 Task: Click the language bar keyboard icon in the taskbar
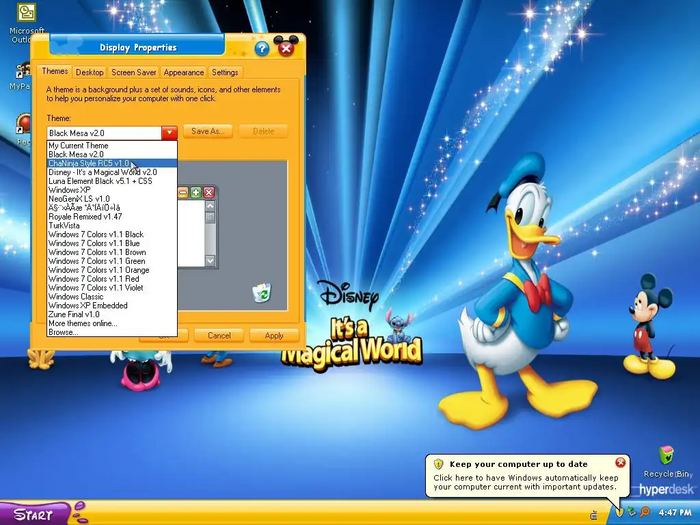coord(594,515)
